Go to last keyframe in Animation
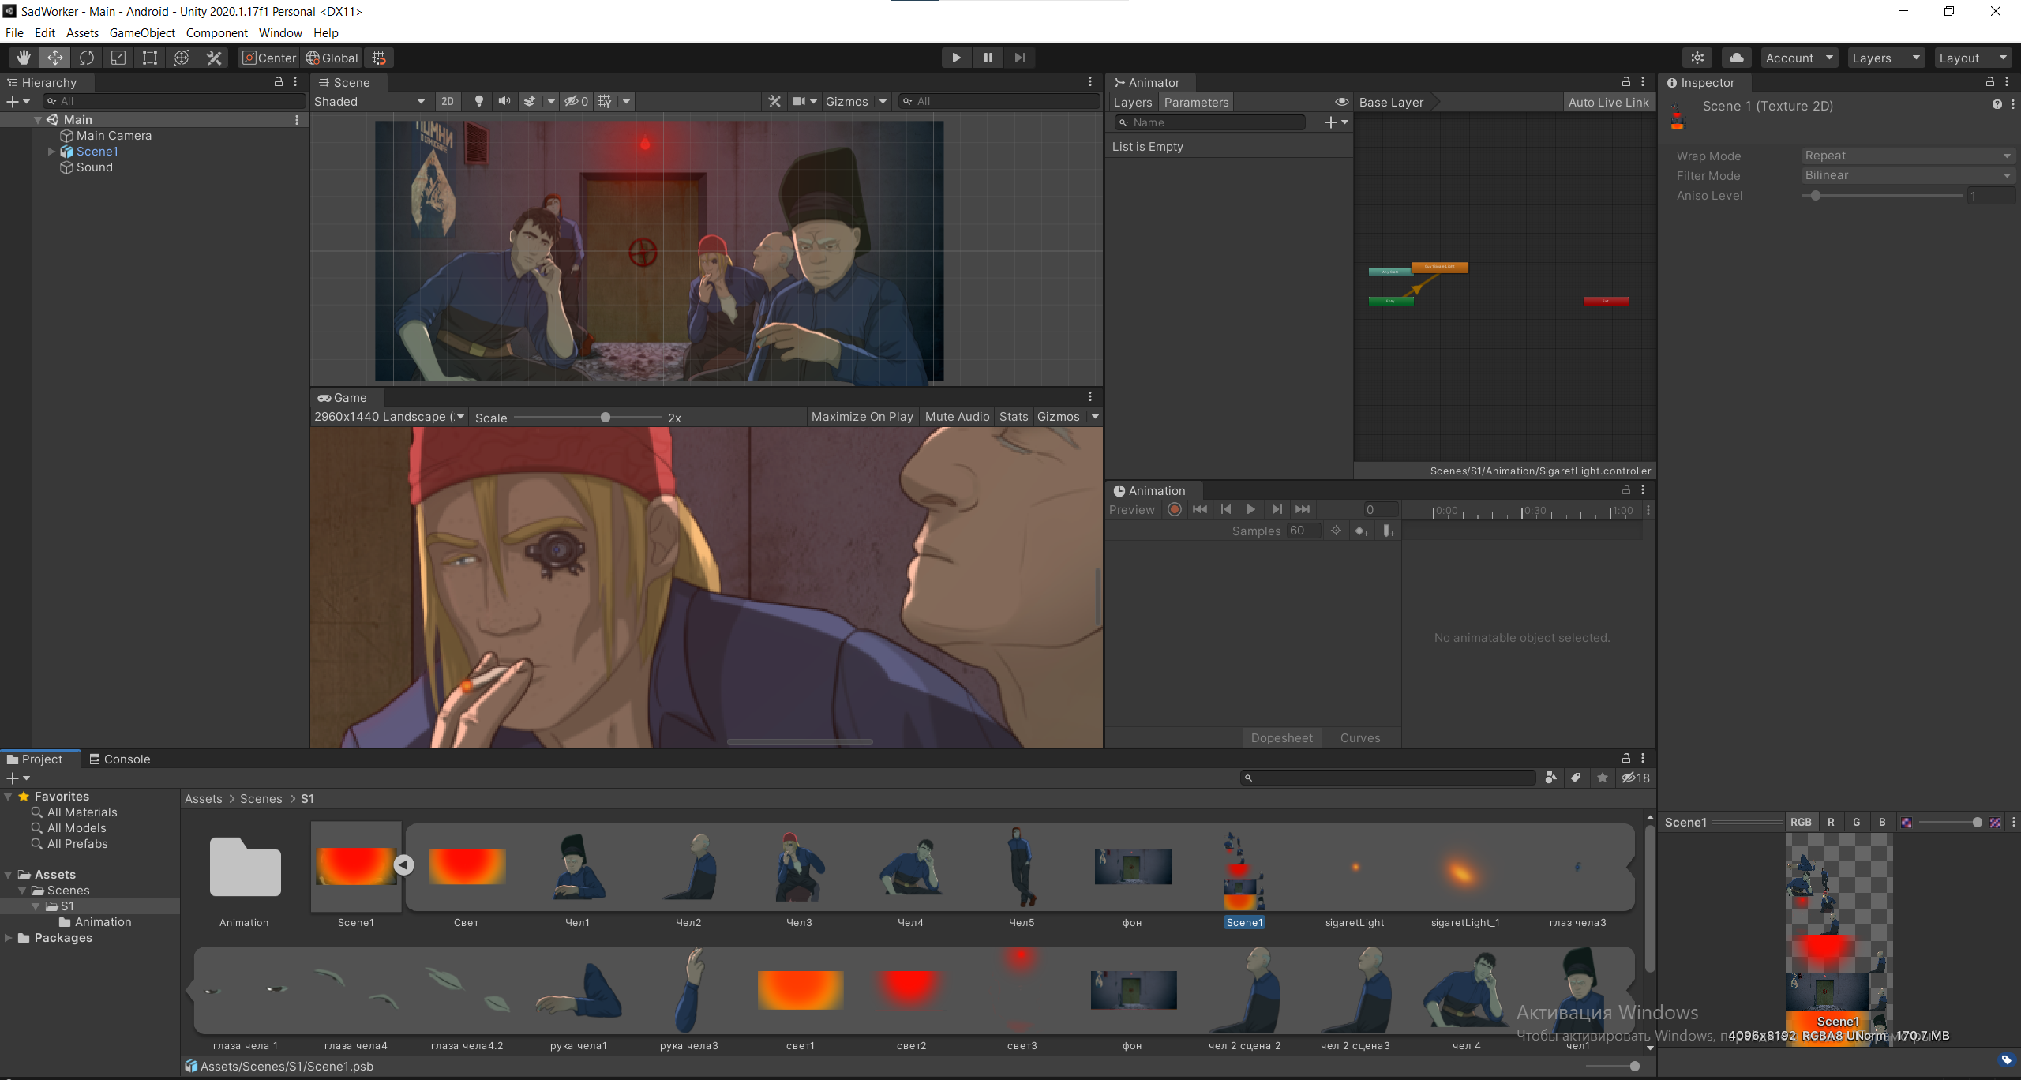Image resolution: width=2021 pixels, height=1080 pixels. click(1303, 509)
